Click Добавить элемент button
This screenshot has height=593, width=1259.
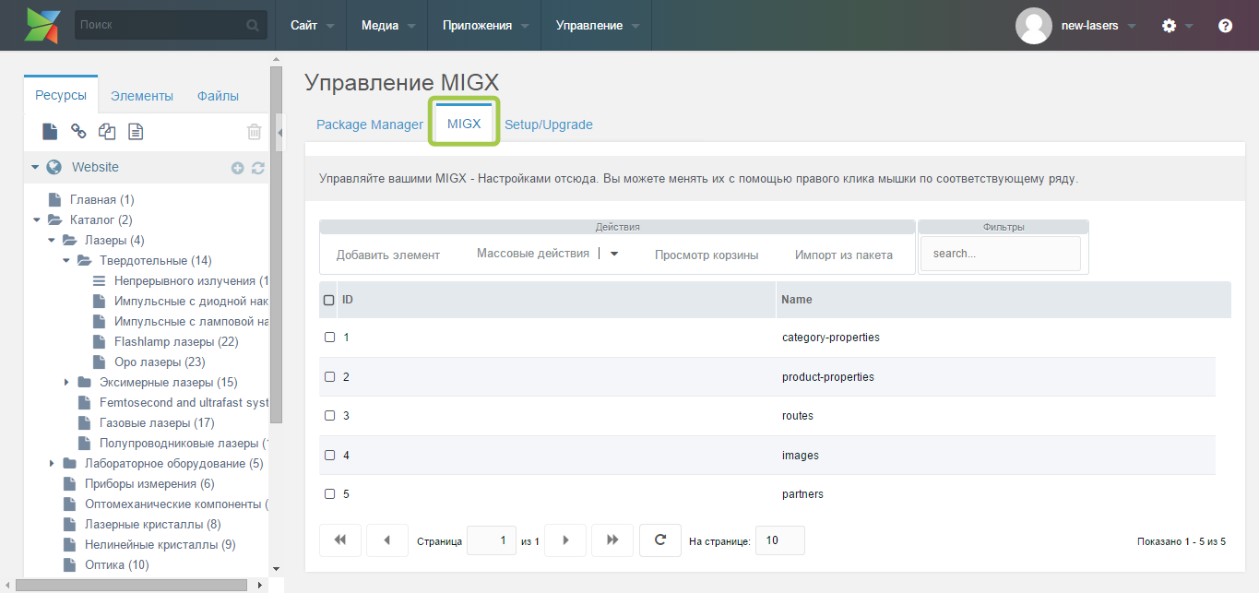[x=388, y=255]
